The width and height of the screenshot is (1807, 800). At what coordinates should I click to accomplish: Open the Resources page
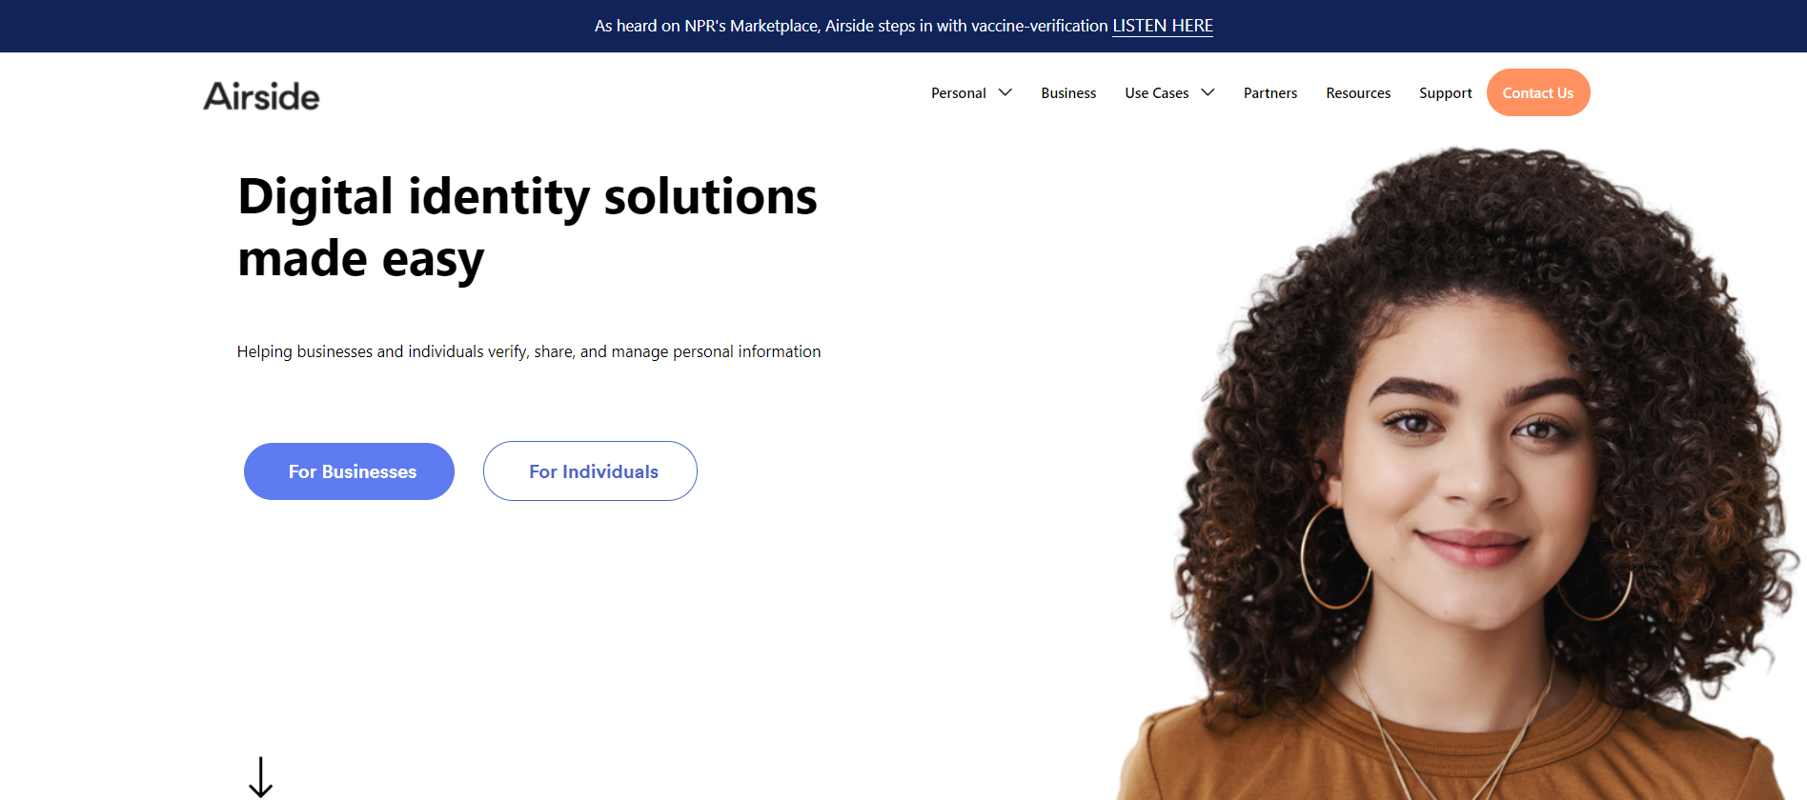[x=1358, y=93]
